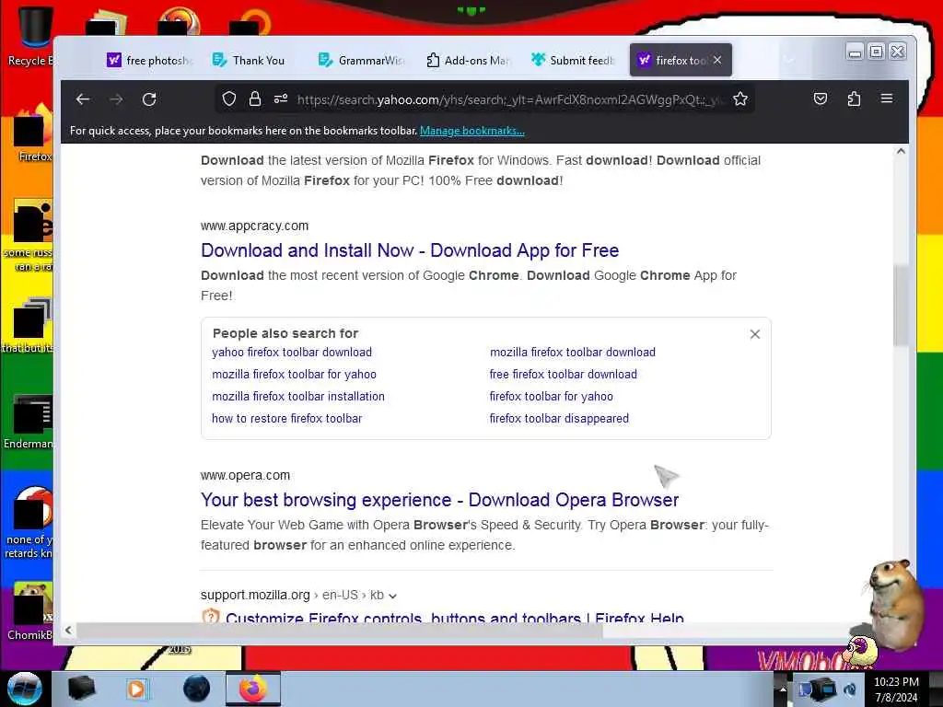
Task: Search 'free firefox toolbar download'
Action: click(563, 375)
